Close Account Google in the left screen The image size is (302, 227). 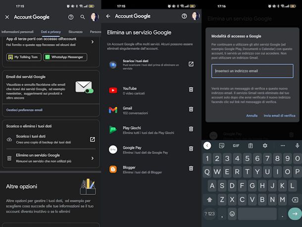click(7, 17)
